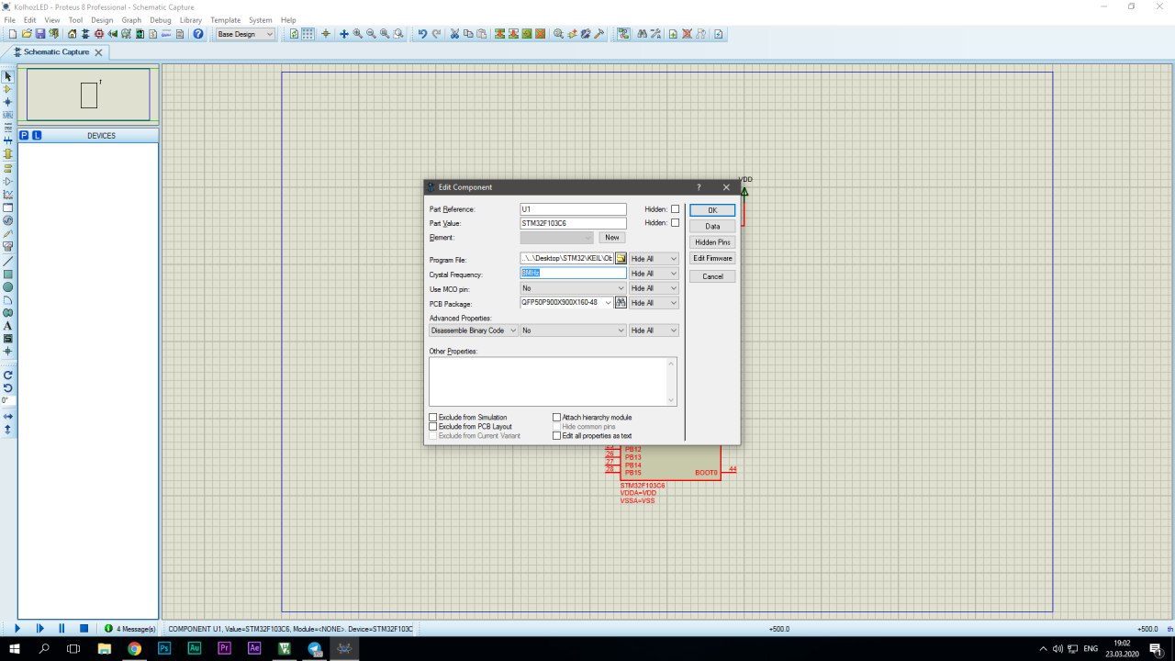Flip horizontally with X-mirror icon
Viewport: 1175px width, 661px height.
(x=8, y=416)
